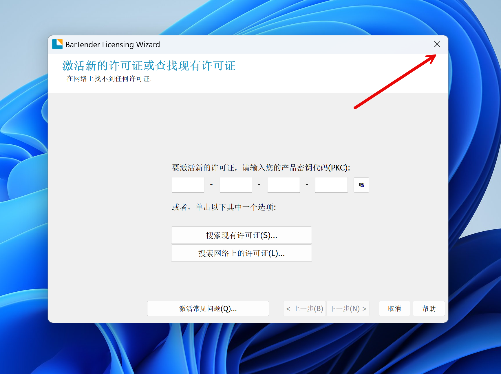
Task: Click the blue heading 激活新的许可证或查找现有许可证
Action: 149,66
